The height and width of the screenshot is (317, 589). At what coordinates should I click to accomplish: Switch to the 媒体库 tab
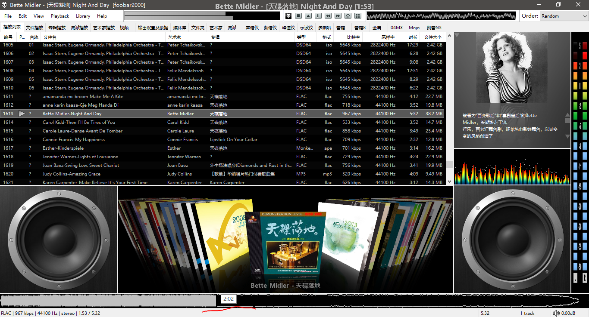(179, 28)
